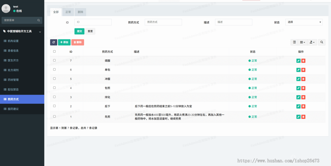Viewport: 331px width, 166px height.
Task: Focus the 描述 search input
Action: pyautogui.click(x=234, y=22)
